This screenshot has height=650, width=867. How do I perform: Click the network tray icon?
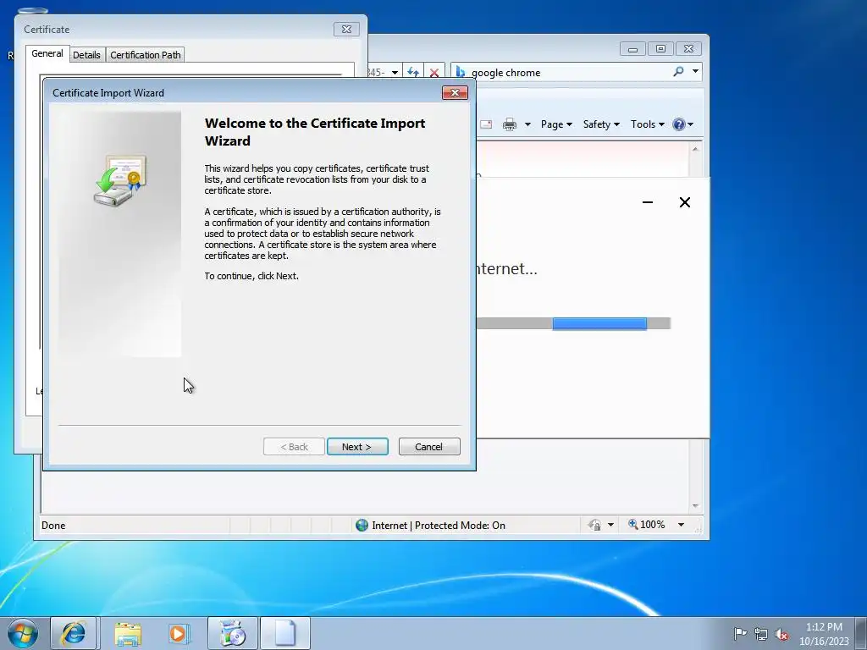point(761,634)
